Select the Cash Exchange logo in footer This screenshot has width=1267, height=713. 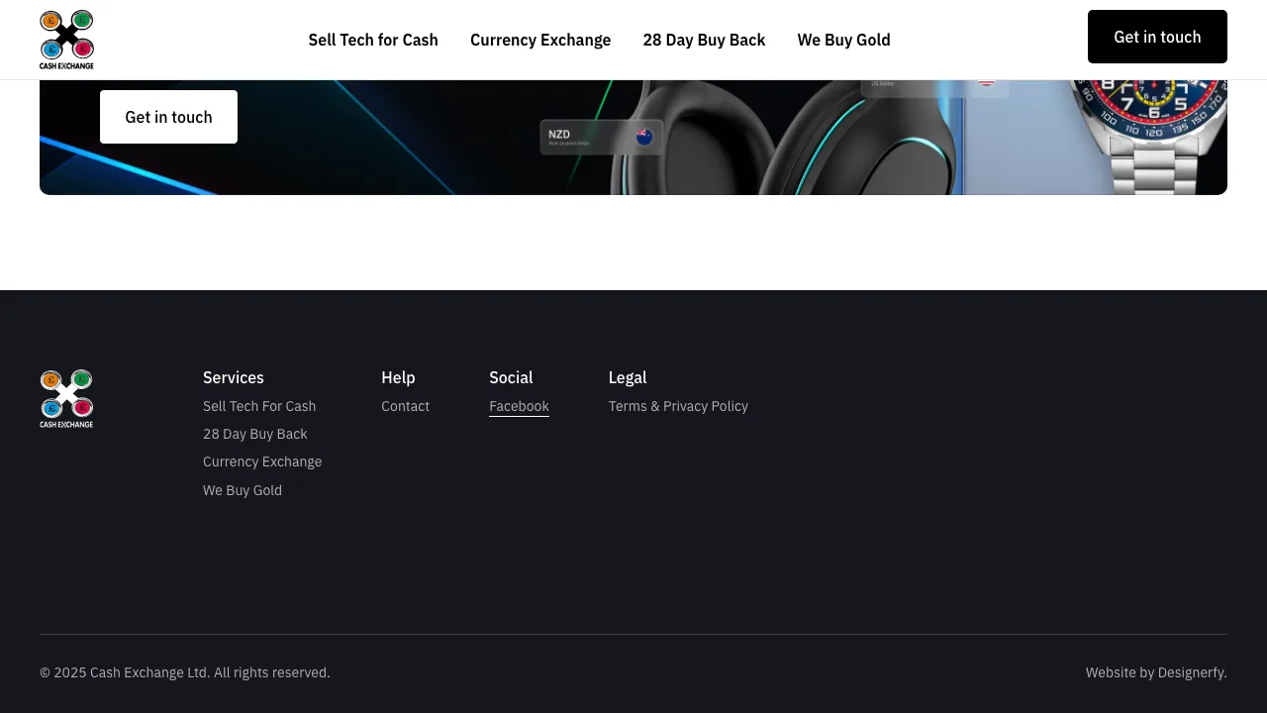pos(66,397)
